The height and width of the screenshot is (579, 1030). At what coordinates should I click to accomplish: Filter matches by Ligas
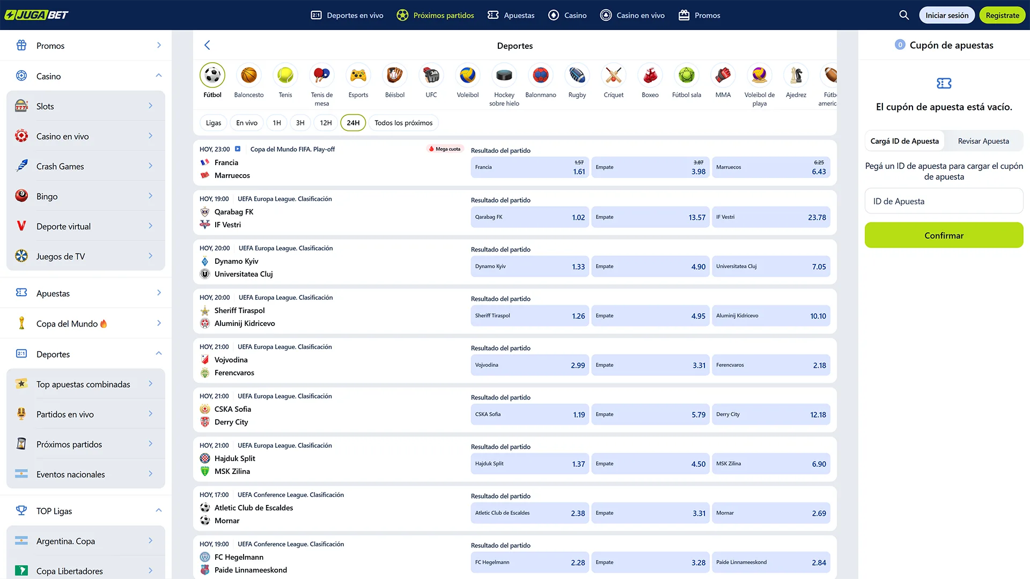pyautogui.click(x=214, y=123)
